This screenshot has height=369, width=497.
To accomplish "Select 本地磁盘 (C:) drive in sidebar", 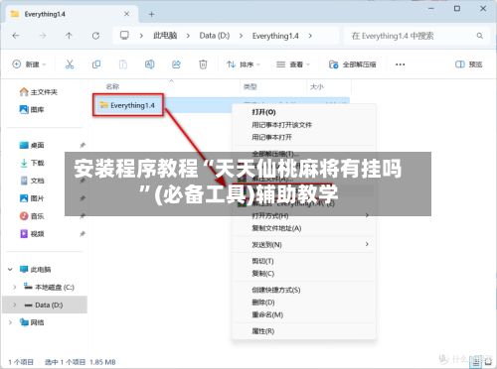I will (49, 288).
